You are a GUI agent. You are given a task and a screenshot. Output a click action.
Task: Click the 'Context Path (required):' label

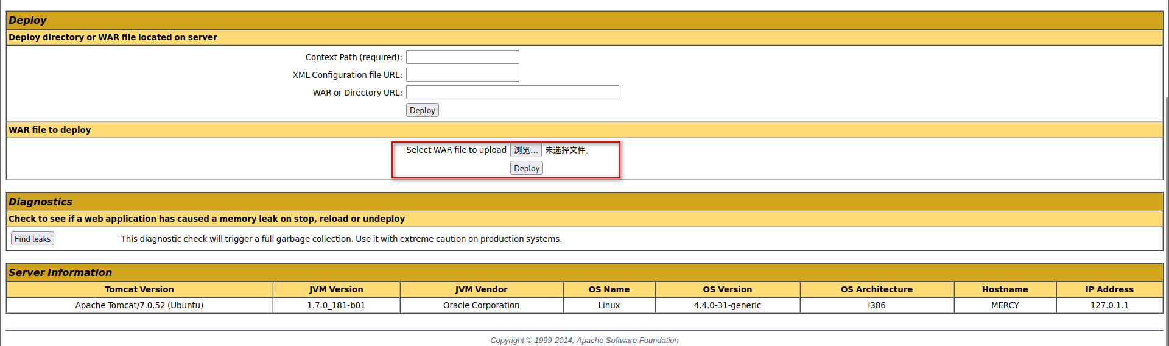click(354, 57)
